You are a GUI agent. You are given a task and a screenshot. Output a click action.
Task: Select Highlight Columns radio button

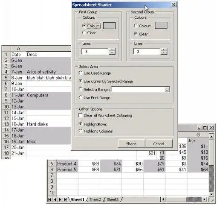coord(81,131)
